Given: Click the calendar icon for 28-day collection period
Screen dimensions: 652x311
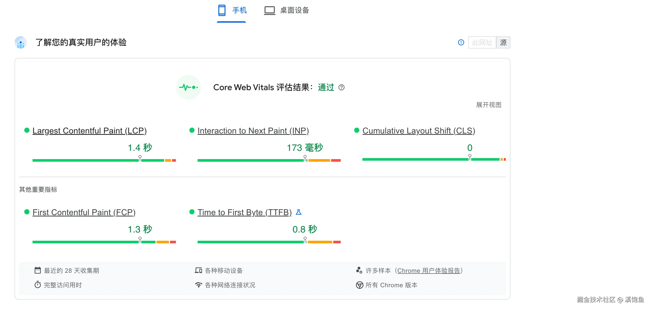Looking at the screenshot, I should (x=38, y=270).
